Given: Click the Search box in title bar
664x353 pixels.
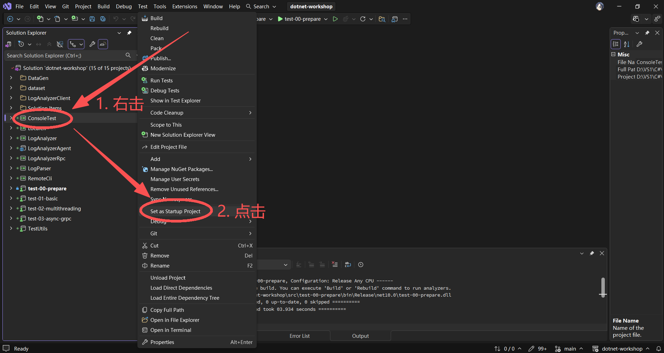Looking at the screenshot, I should pos(261,6).
